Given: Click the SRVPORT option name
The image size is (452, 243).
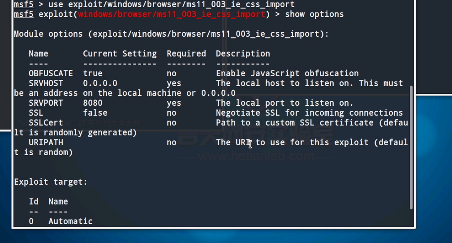Looking at the screenshot, I should pos(46,103).
